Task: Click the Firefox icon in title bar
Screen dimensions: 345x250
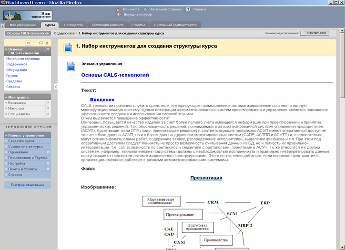Action: point(3,3)
